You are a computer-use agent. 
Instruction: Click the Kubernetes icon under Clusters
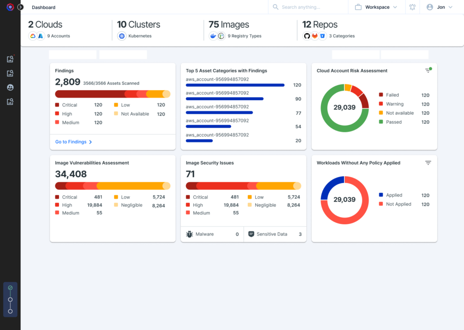pos(121,36)
